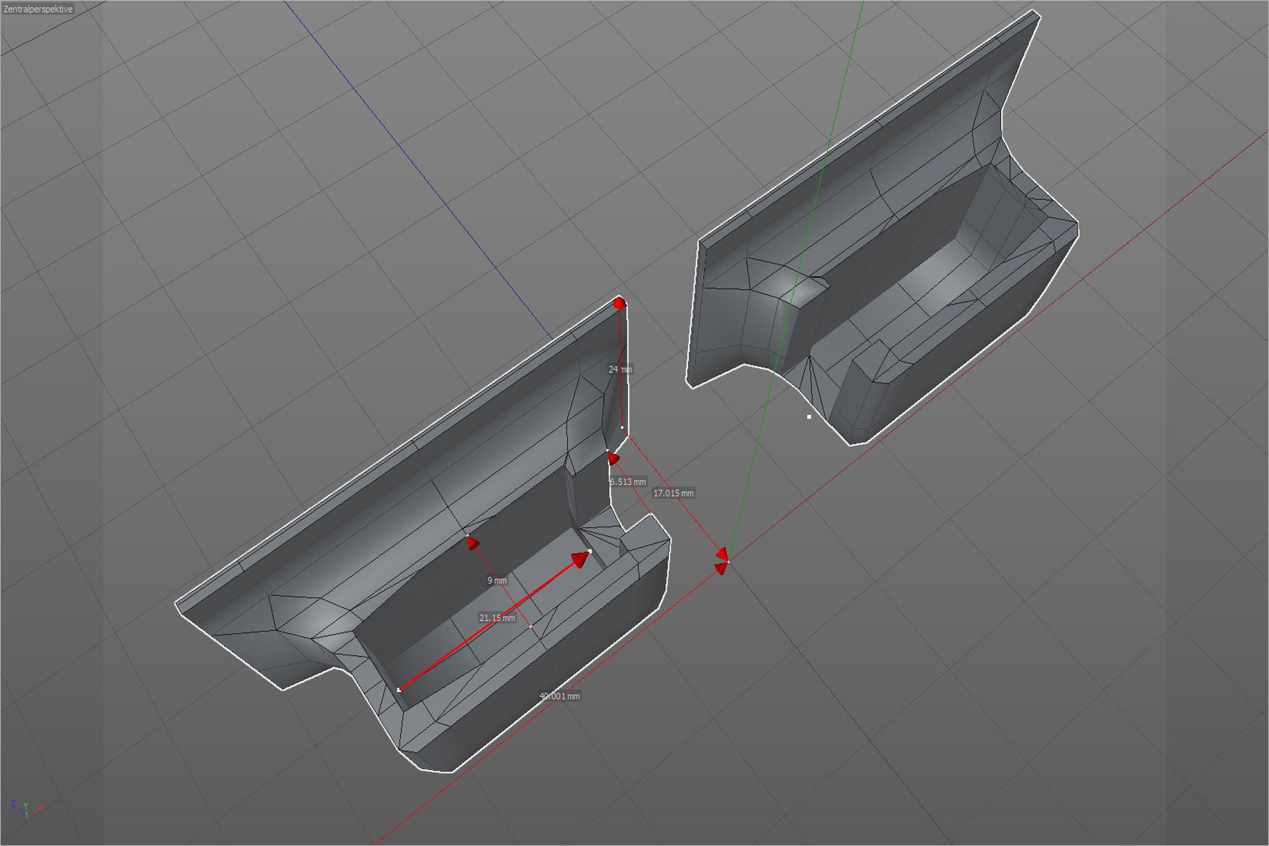The height and width of the screenshot is (846, 1269).
Task: Click the small red arrowhead on the 9 mm measurement
Action: click(x=471, y=542)
